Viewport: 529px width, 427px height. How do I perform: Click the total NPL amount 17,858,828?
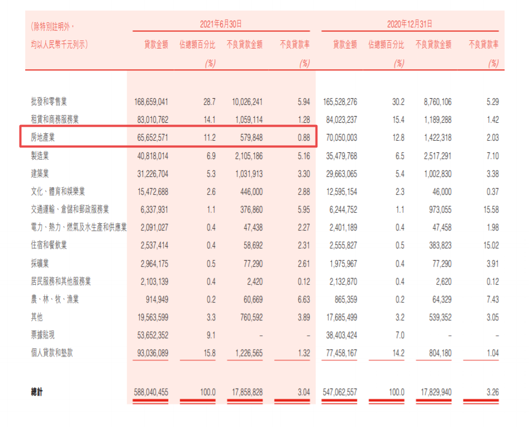pos(247,392)
